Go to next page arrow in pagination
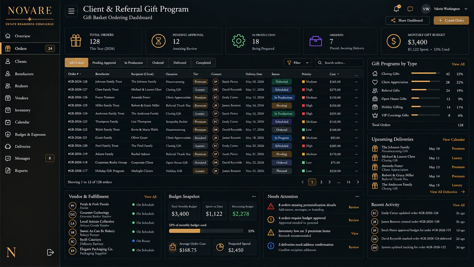Image resolution: width=474 pixels, height=267 pixels. tap(358, 182)
